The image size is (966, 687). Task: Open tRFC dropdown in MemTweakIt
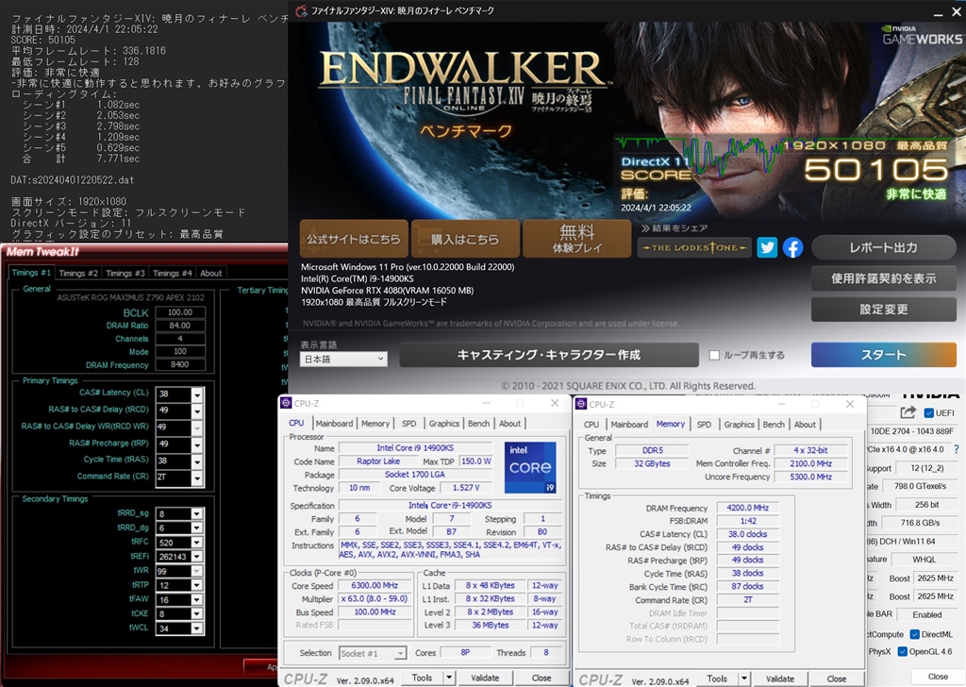[196, 543]
